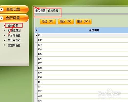The height and width of the screenshot is (102, 128).
Task: Click the arrow bullet before 积分局设置
Action: (4, 35)
